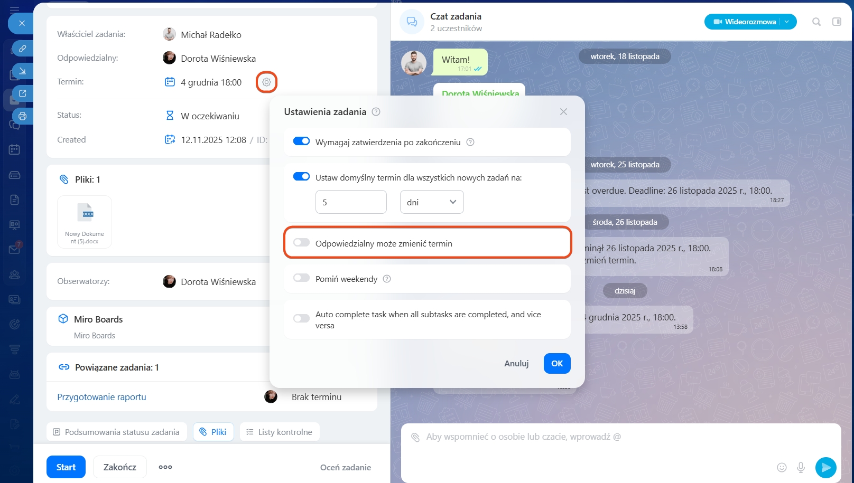Record a voice message with microphone
Image resolution: width=854 pixels, height=483 pixels.
[801, 467]
